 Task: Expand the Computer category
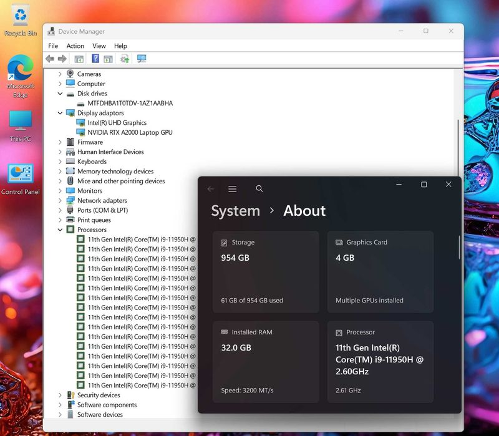point(60,84)
